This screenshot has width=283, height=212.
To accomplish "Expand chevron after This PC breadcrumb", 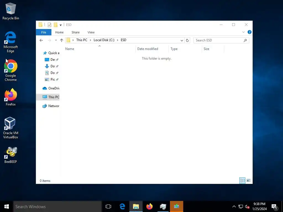I will tap(90, 40).
